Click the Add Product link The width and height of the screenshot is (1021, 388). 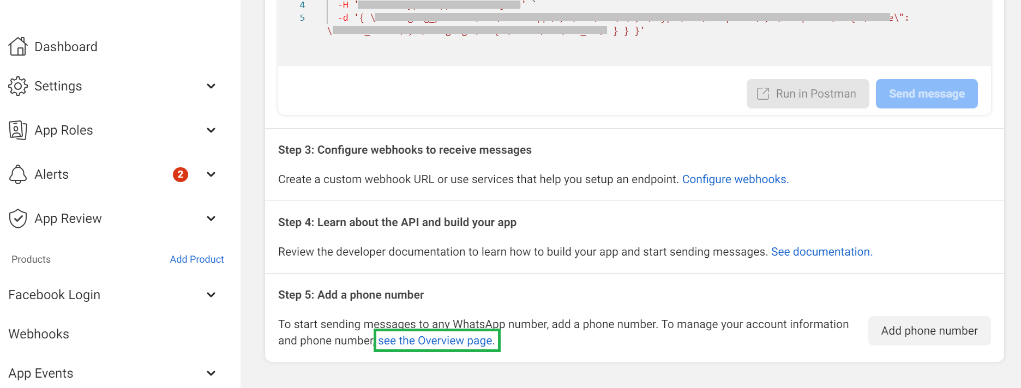pyautogui.click(x=197, y=259)
